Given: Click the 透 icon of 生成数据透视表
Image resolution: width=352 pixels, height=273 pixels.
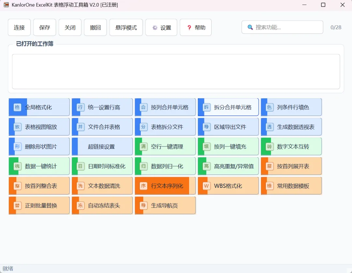Looking at the screenshot, I should coord(270,127).
